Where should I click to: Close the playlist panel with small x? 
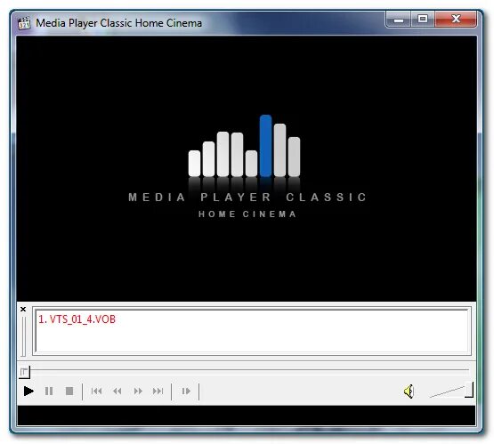pos(23,310)
